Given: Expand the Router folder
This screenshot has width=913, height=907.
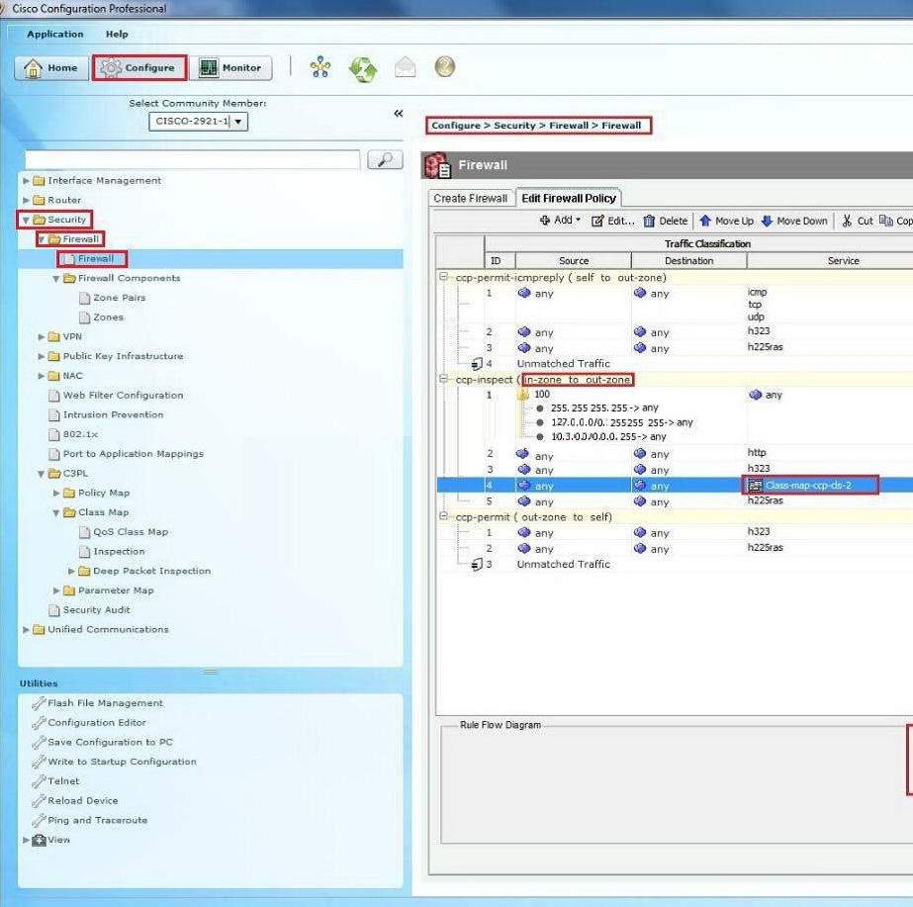Looking at the screenshot, I should coord(26,200).
